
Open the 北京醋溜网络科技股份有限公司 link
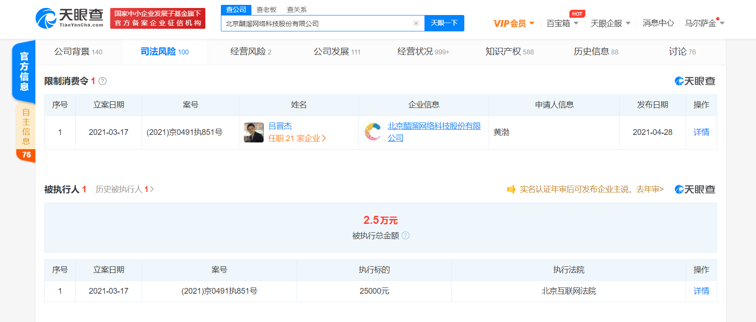434,132
